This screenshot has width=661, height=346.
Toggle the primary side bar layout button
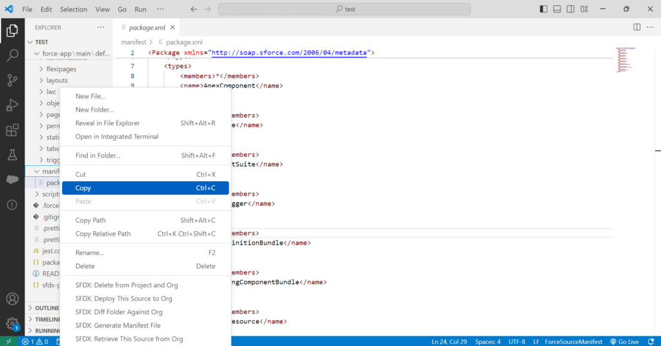coord(544,9)
